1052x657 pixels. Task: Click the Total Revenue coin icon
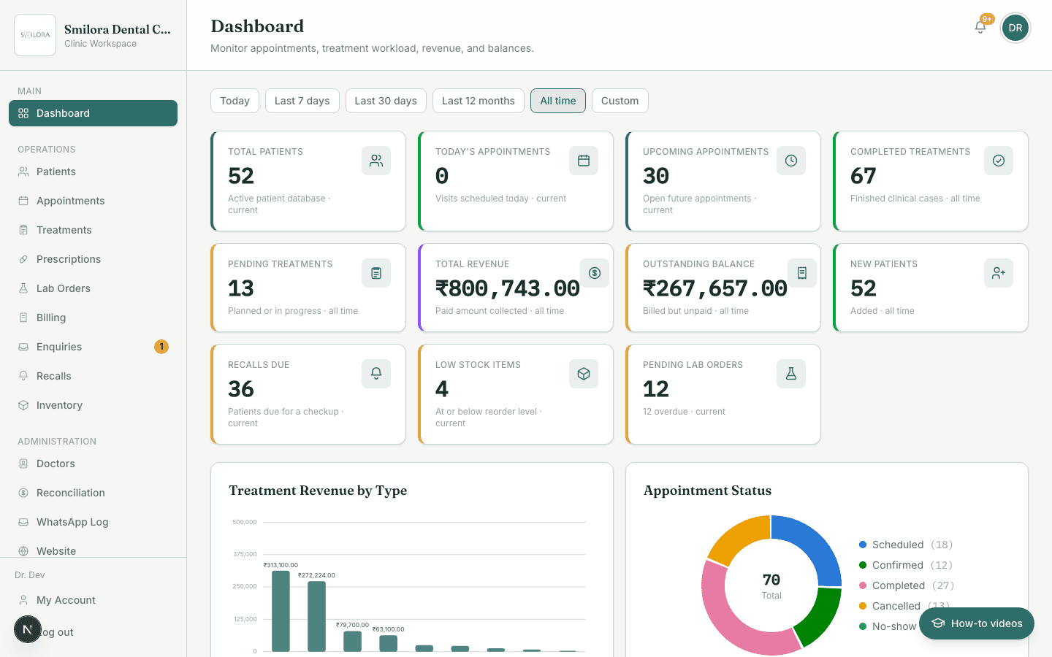pyautogui.click(x=595, y=273)
